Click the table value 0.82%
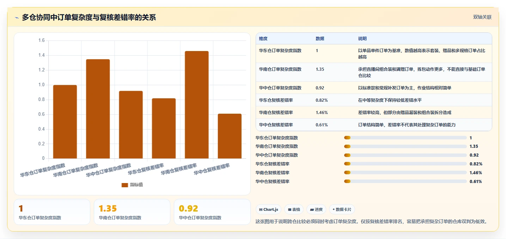Screen dimensions: 506x239 (322, 100)
